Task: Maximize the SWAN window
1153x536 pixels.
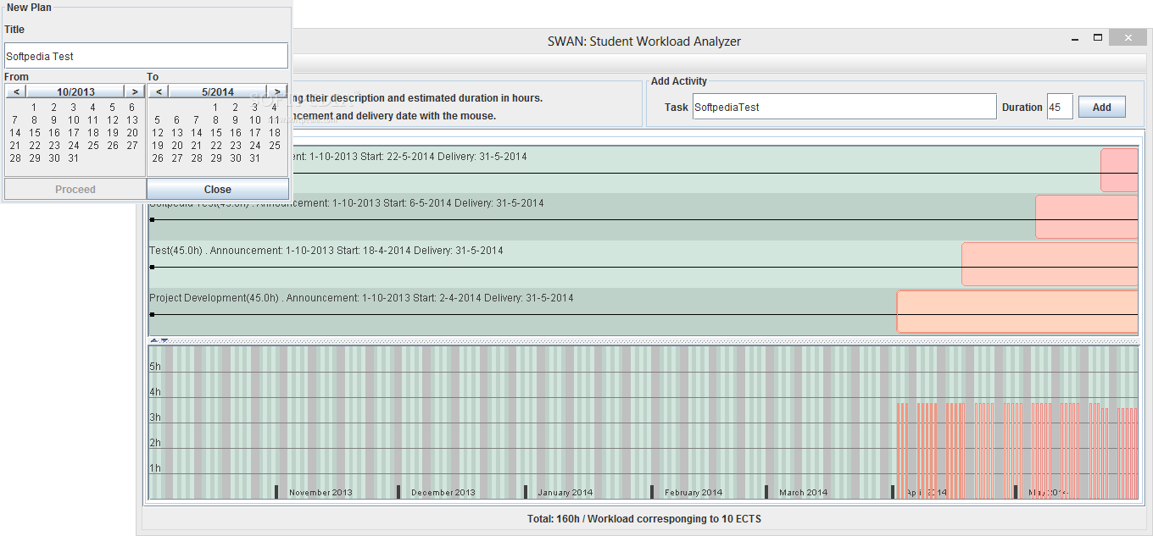Action: pos(1098,38)
